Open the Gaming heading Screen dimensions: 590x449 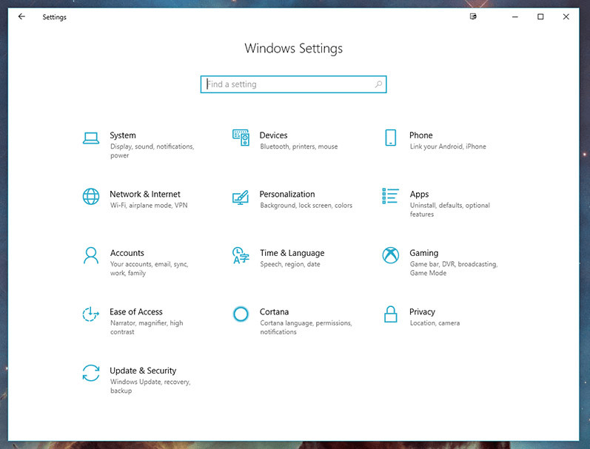[x=424, y=253]
